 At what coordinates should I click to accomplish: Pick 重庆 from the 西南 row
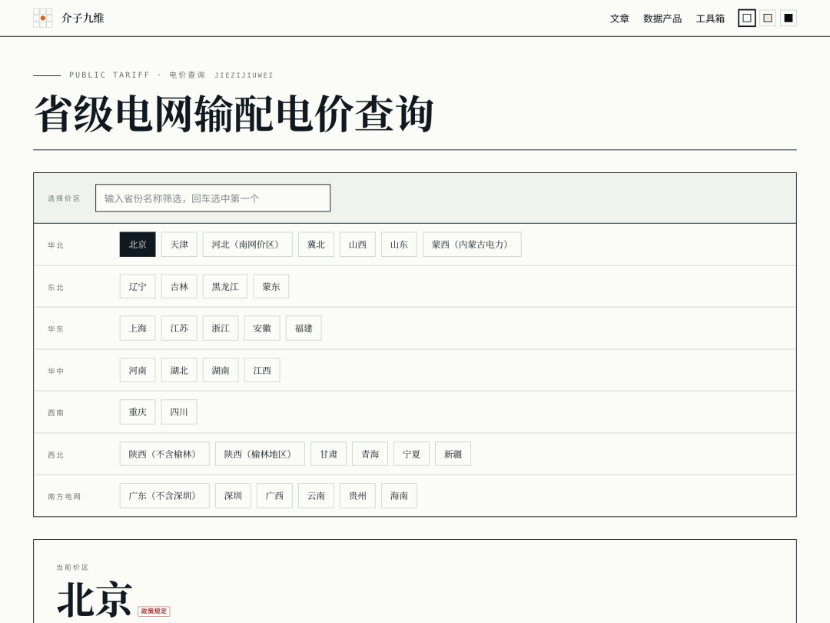[138, 412]
